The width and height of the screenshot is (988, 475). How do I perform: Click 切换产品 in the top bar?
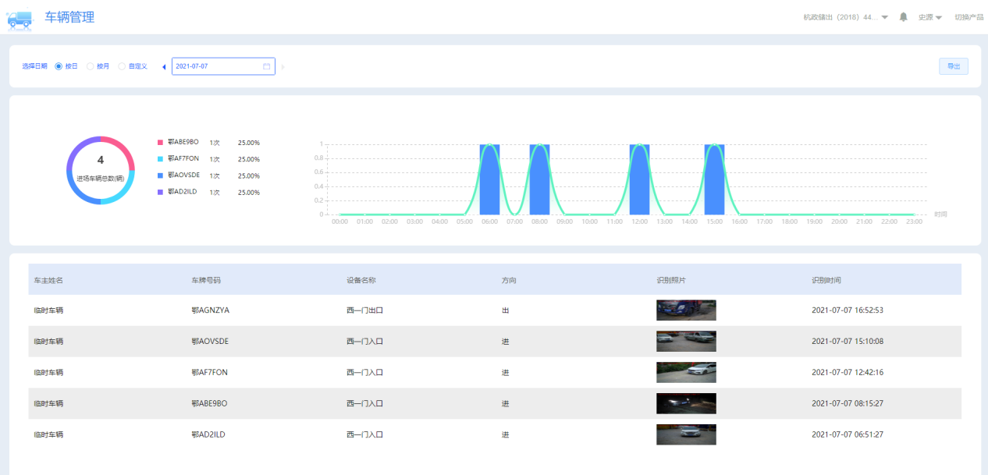pos(968,17)
